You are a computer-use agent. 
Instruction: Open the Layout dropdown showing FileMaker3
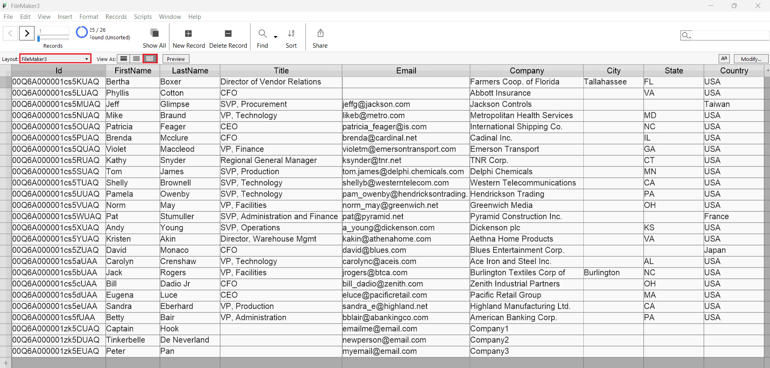pos(55,59)
